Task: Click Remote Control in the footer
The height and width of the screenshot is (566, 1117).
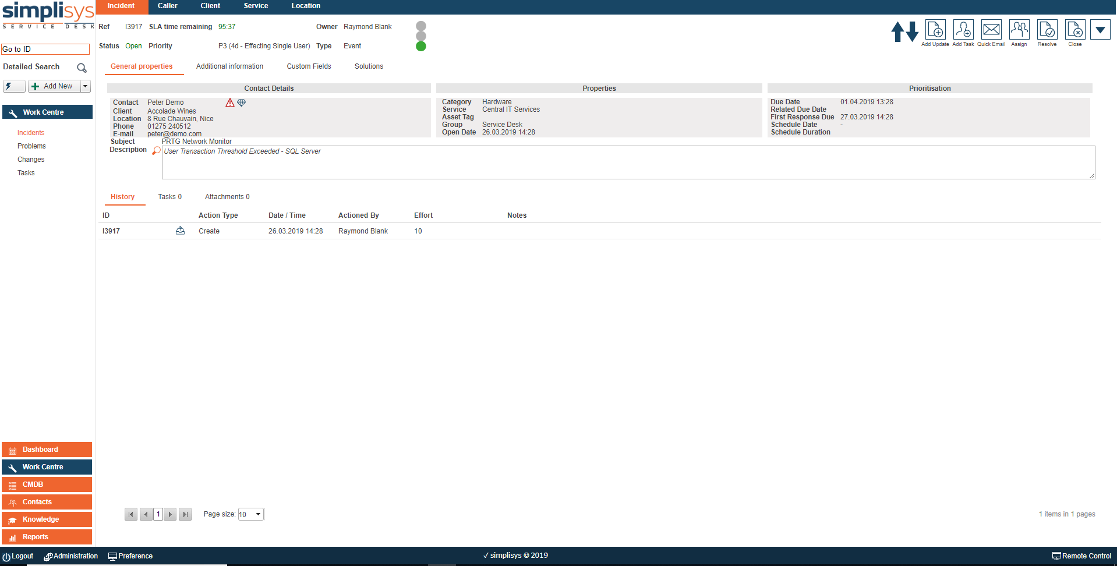Action: click(1081, 556)
